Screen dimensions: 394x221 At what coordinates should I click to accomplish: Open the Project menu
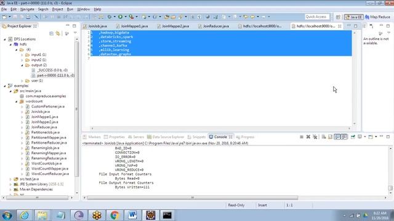(57, 9)
